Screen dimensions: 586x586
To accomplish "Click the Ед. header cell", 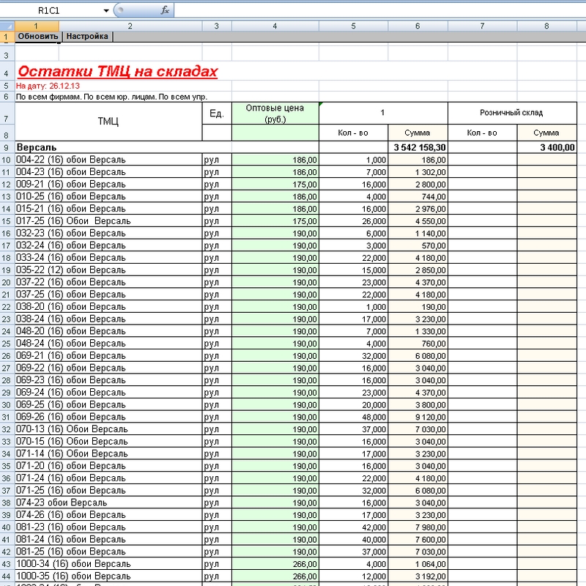I will (217, 114).
